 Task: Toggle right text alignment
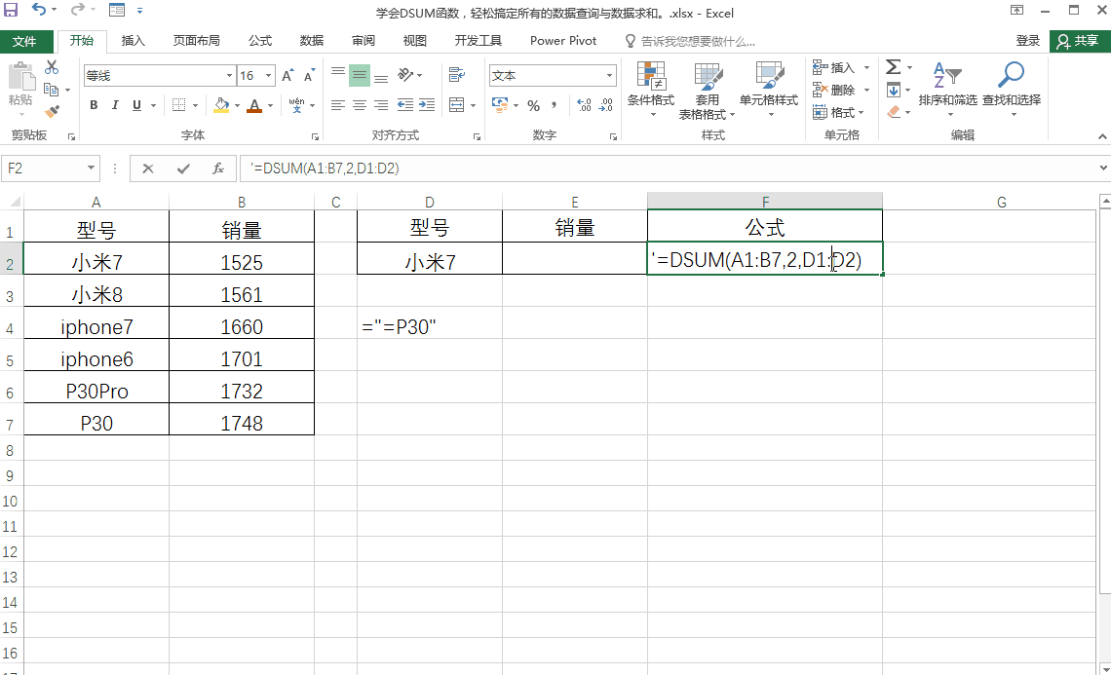coord(381,105)
